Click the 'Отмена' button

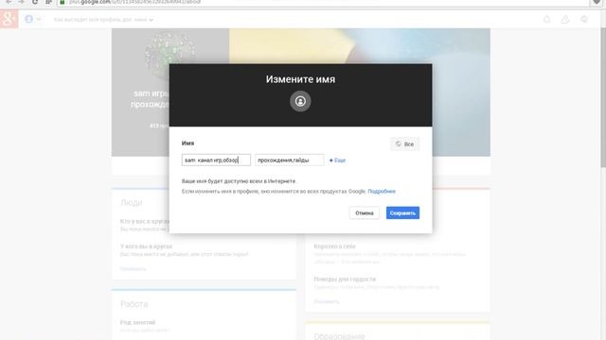(x=364, y=212)
